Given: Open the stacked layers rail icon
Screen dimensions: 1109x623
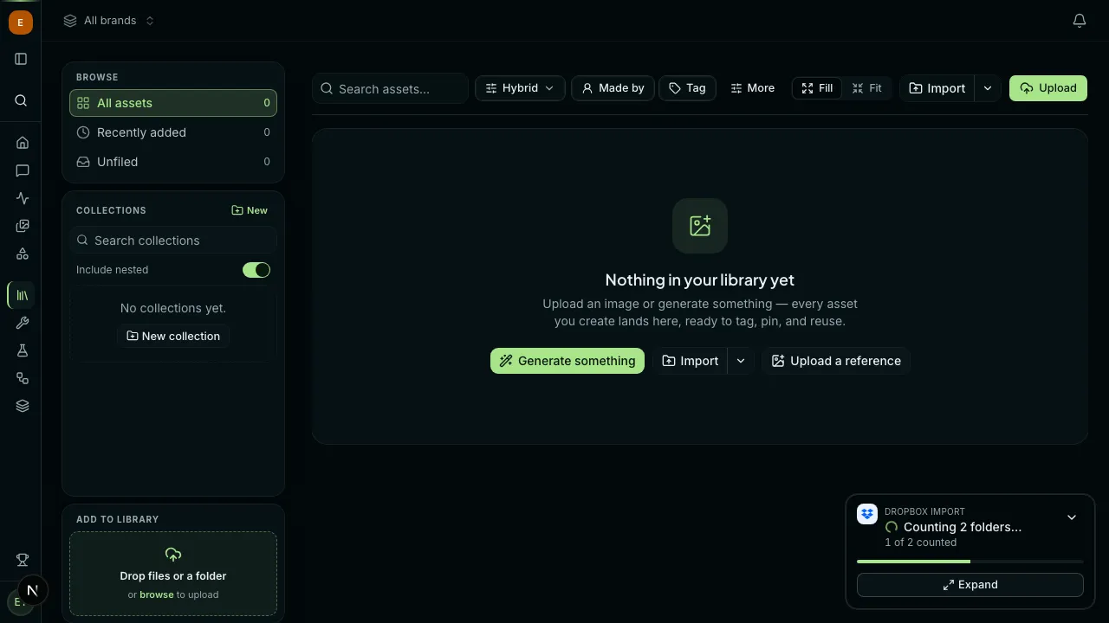Looking at the screenshot, I should point(23,406).
